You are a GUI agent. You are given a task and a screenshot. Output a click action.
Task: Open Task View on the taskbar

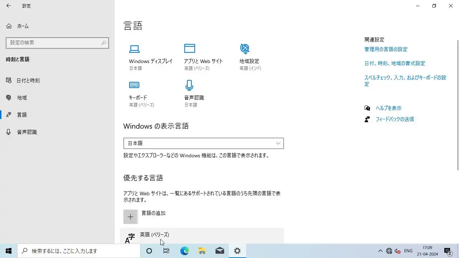pos(166,251)
